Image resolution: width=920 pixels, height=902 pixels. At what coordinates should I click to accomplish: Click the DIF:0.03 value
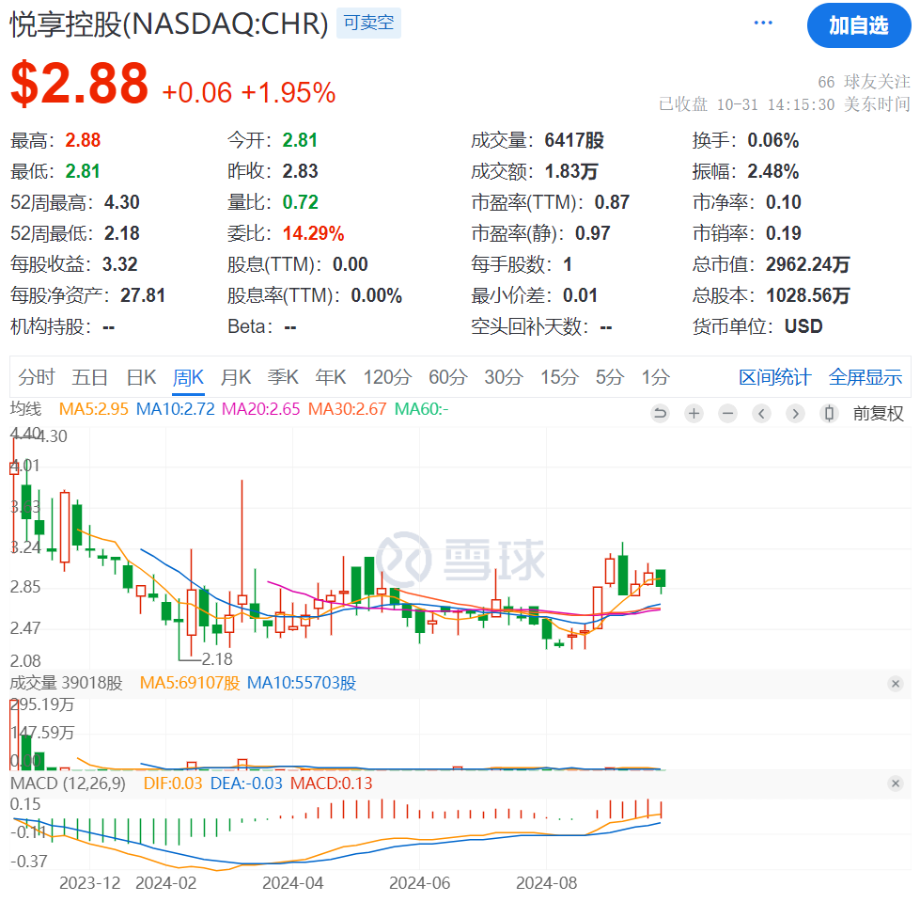(173, 783)
